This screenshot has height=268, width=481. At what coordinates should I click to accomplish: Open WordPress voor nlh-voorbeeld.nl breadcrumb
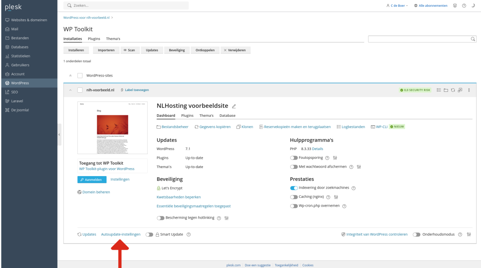pos(86,18)
